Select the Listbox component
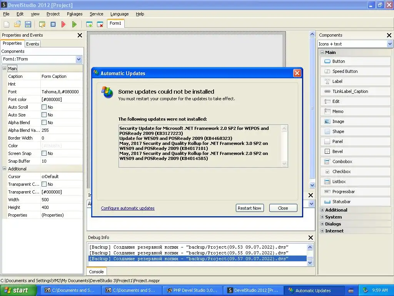The height and width of the screenshot is (296, 394). pyautogui.click(x=355, y=182)
